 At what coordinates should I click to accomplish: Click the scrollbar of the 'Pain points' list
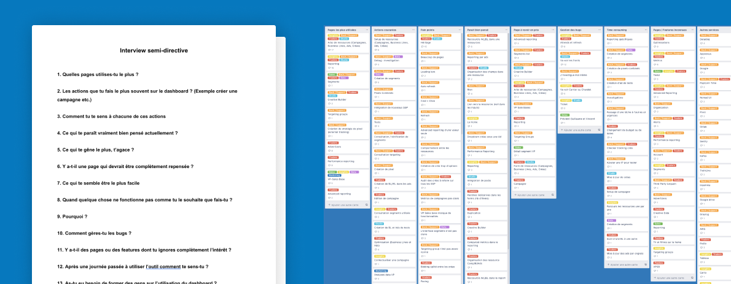(461, 84)
